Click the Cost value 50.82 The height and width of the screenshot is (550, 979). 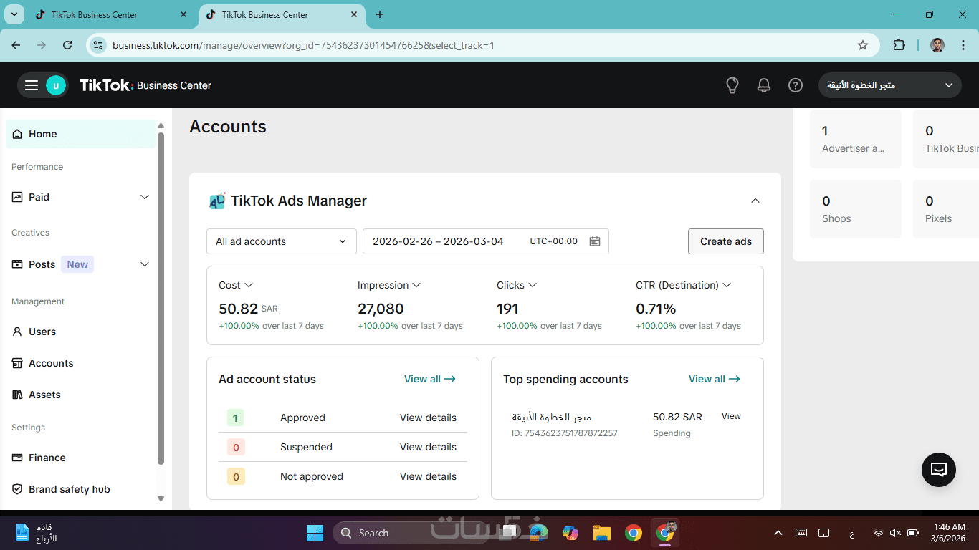pos(238,309)
